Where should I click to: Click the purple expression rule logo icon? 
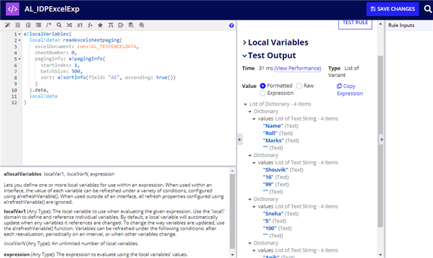pos(12,9)
